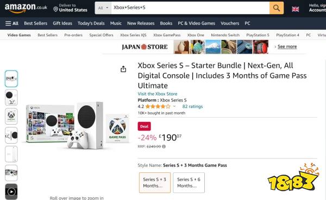Open the UK flag language selector
The width and height of the screenshot is (326, 200).
[x=295, y=9]
